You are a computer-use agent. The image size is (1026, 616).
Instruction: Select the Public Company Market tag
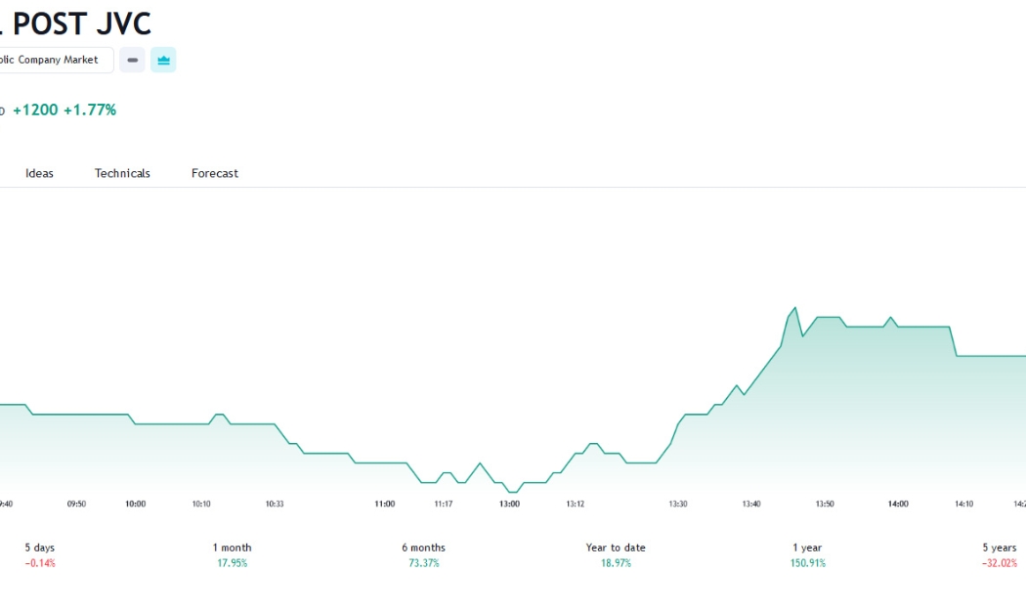(56, 60)
